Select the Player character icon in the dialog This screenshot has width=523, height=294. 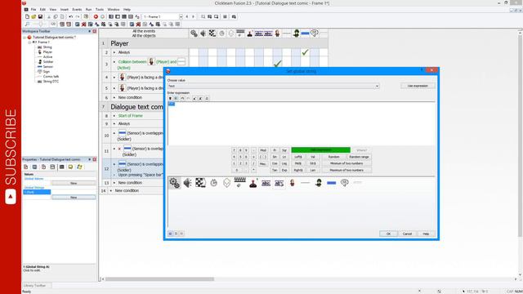(x=293, y=183)
